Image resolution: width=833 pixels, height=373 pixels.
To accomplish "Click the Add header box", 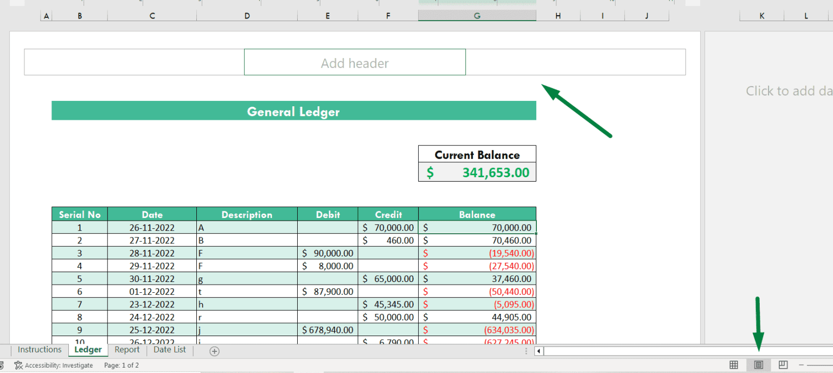I will tap(355, 62).
